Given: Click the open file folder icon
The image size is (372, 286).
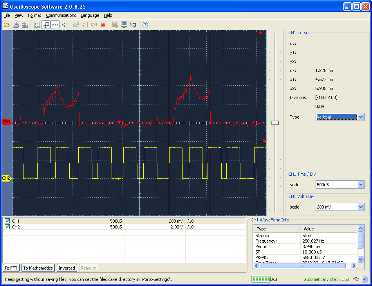Looking at the screenshot, I should tap(7, 25).
